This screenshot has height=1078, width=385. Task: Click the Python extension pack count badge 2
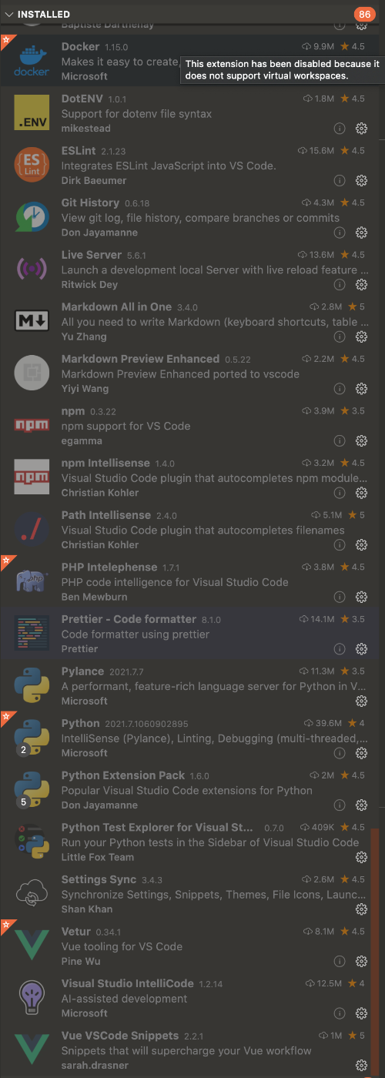pyautogui.click(x=23, y=749)
